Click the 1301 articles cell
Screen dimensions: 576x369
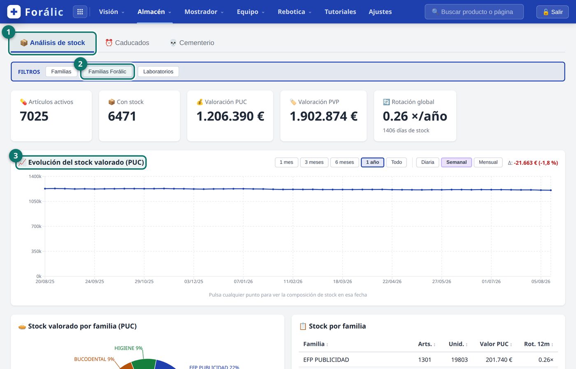425,360
